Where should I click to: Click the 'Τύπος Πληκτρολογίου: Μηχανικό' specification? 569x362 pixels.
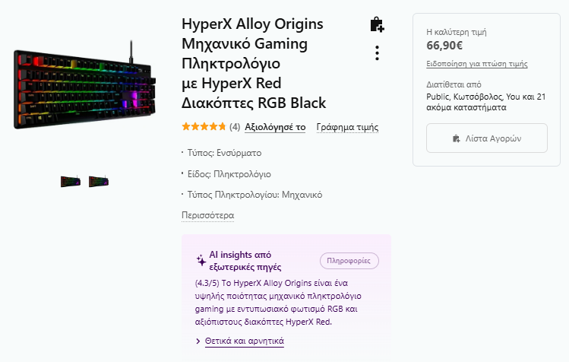pyautogui.click(x=254, y=195)
